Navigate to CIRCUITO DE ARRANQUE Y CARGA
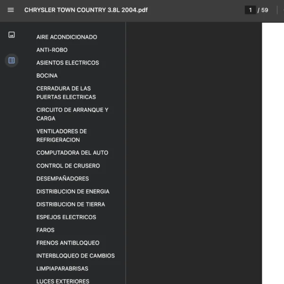 [72, 114]
